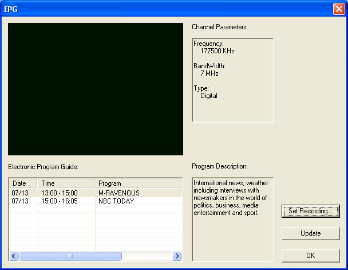This screenshot has width=348, height=270.
Task: Sort by the Date column header
Action: (23, 183)
